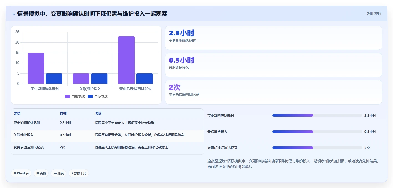393x188 pixels.
Task: Click the chart x-axis label 变更影响确认耗时
Action: click(45, 89)
